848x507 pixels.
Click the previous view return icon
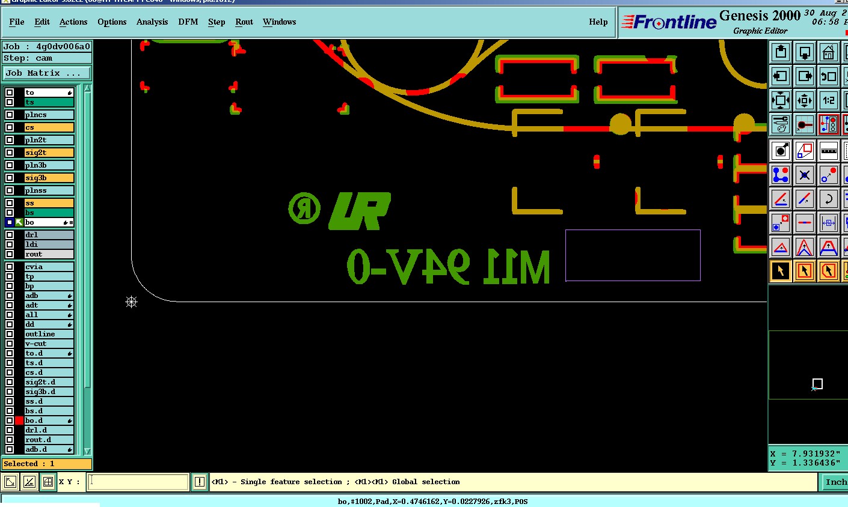829,76
